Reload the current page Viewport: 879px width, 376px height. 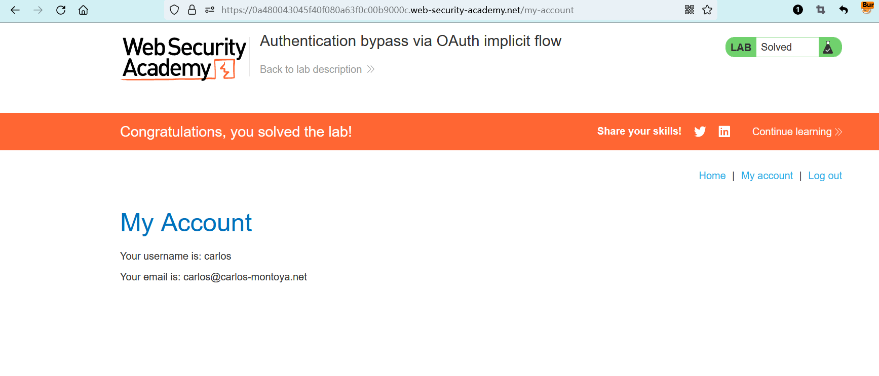click(x=61, y=10)
